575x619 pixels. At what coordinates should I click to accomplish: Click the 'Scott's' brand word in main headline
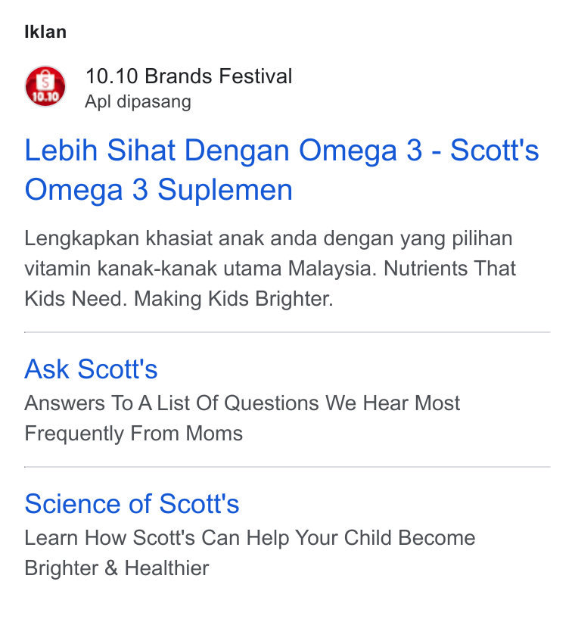point(494,151)
